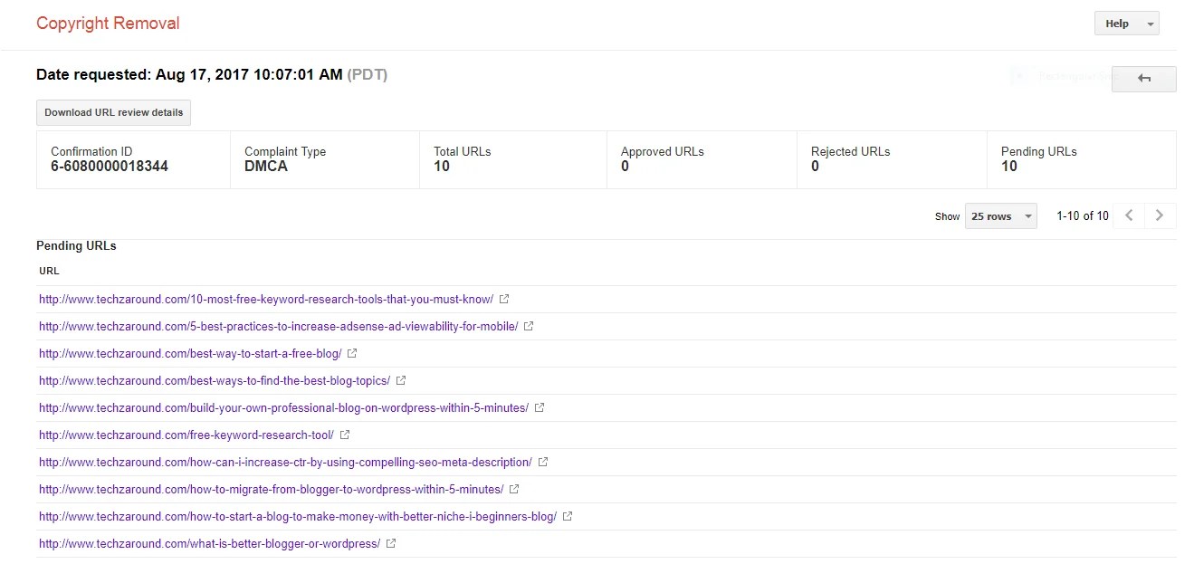
Task: Expand the Help dropdown menu
Action: tap(1126, 24)
